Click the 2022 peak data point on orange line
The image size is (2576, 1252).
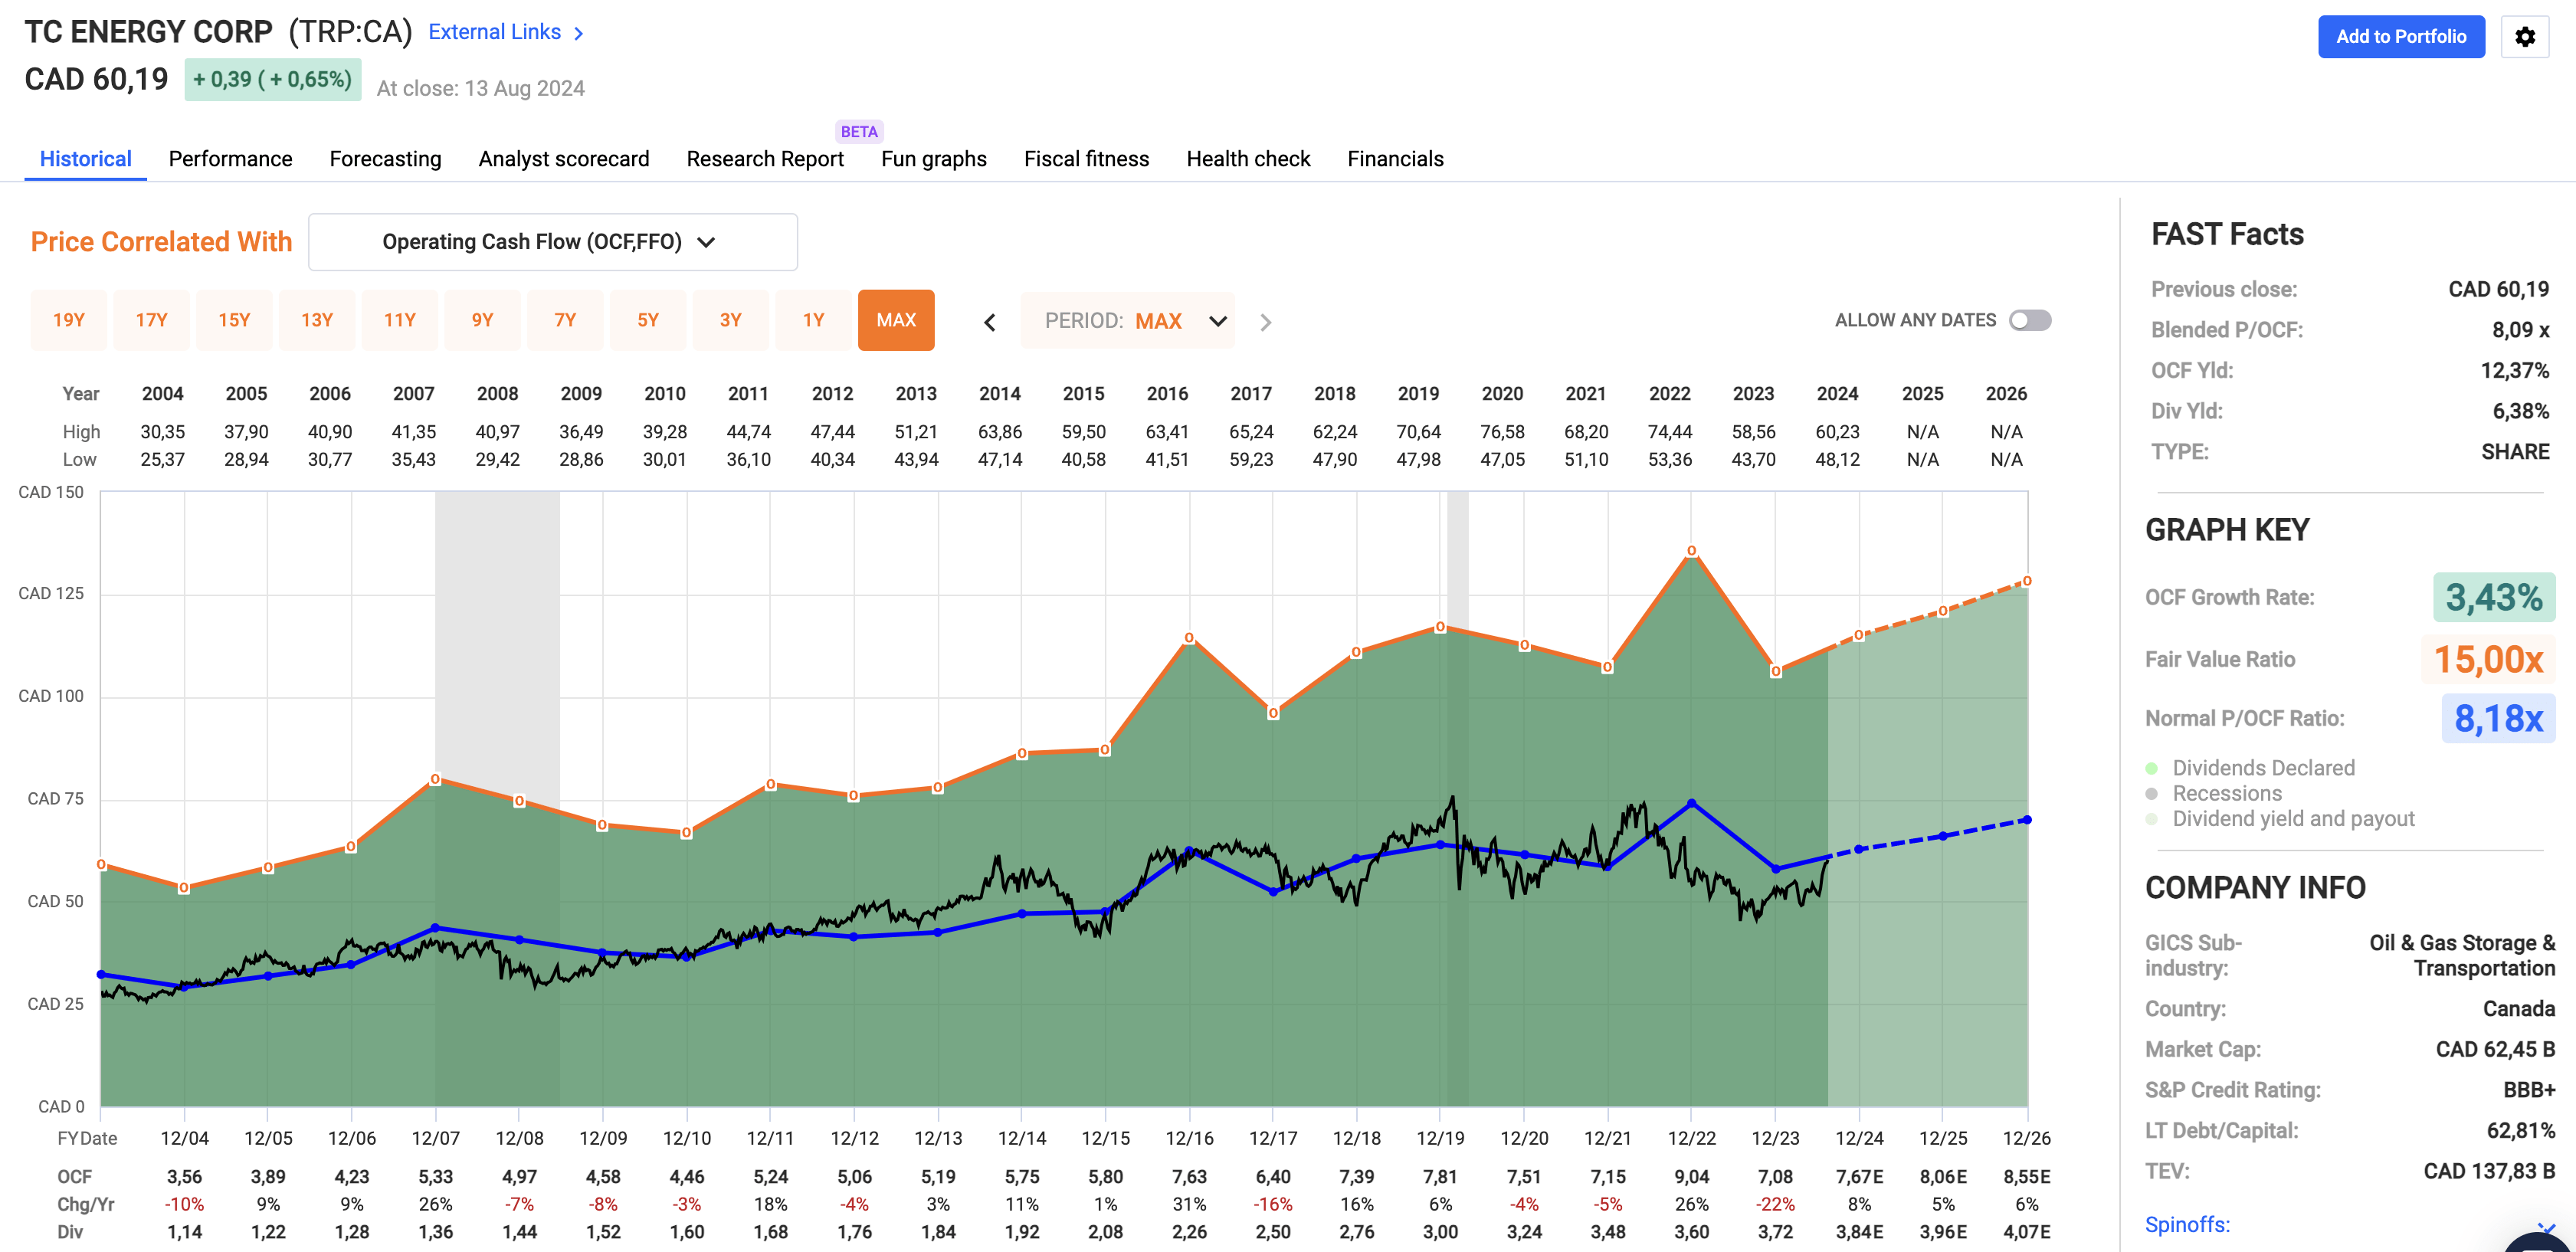click(1691, 551)
